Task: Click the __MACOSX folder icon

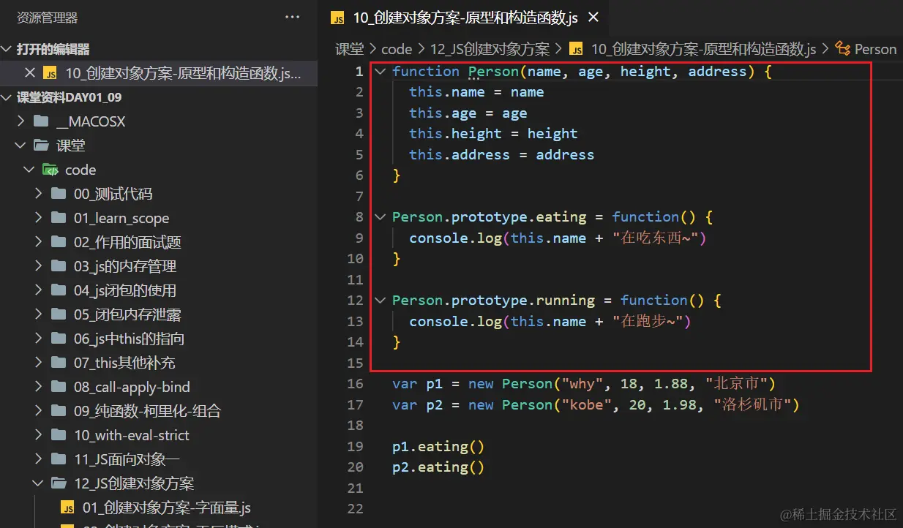Action: coord(41,121)
